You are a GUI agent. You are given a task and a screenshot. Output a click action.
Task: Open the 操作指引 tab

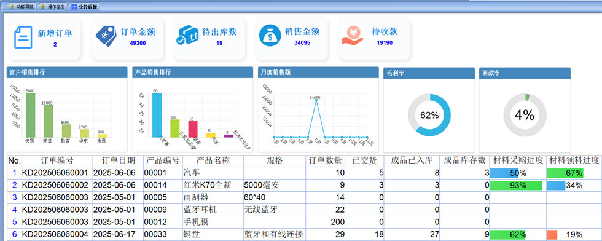click(52, 7)
